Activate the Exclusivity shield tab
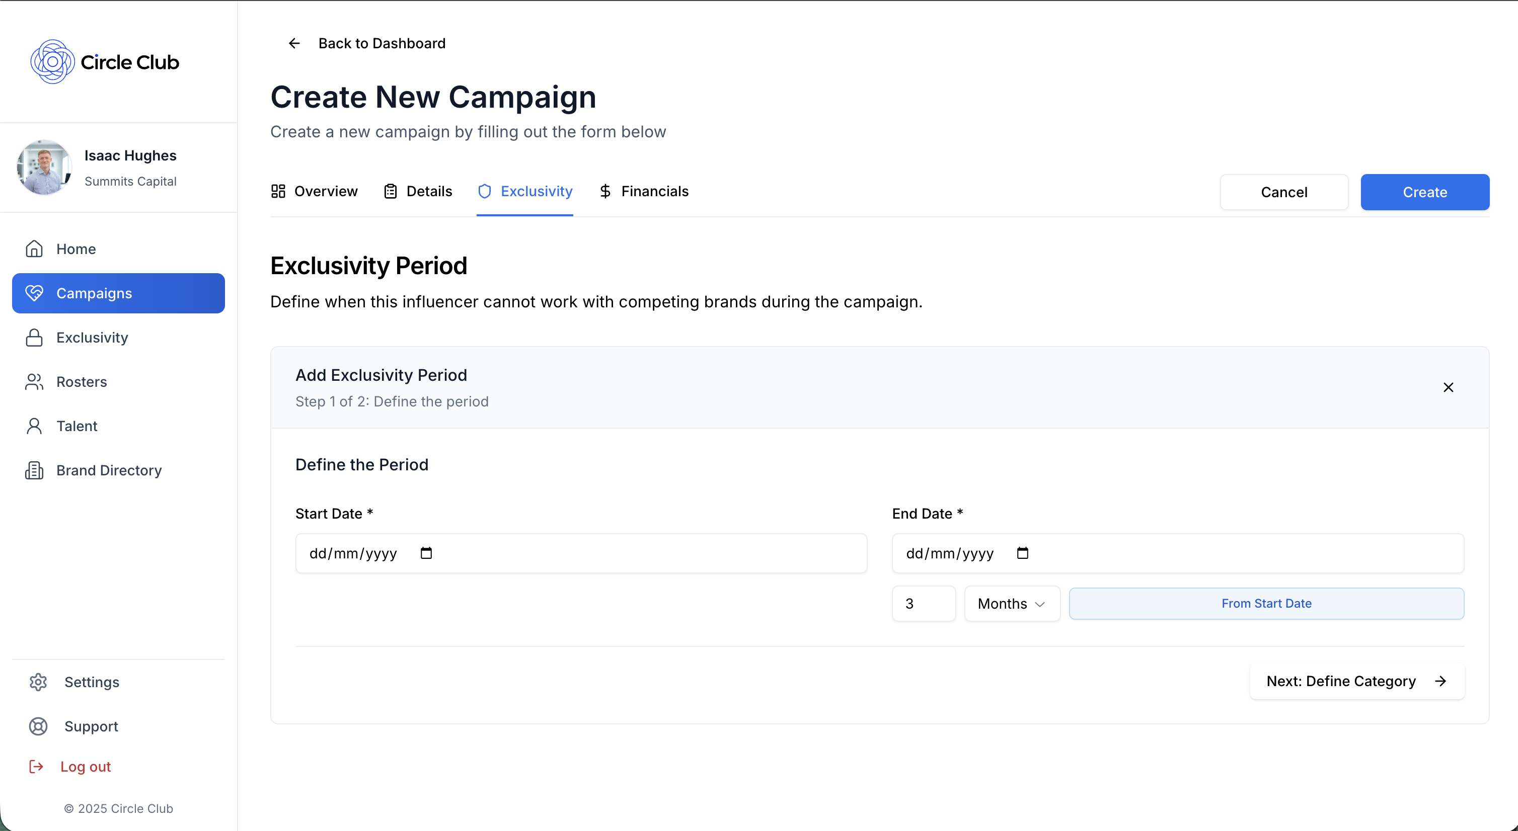This screenshot has width=1518, height=831. 524,191
